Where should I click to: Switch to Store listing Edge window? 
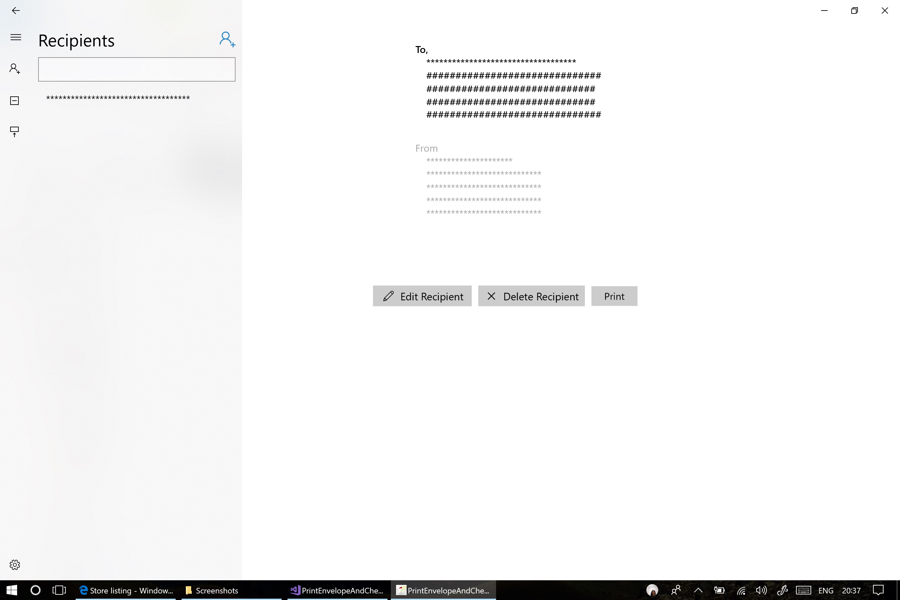tap(126, 590)
